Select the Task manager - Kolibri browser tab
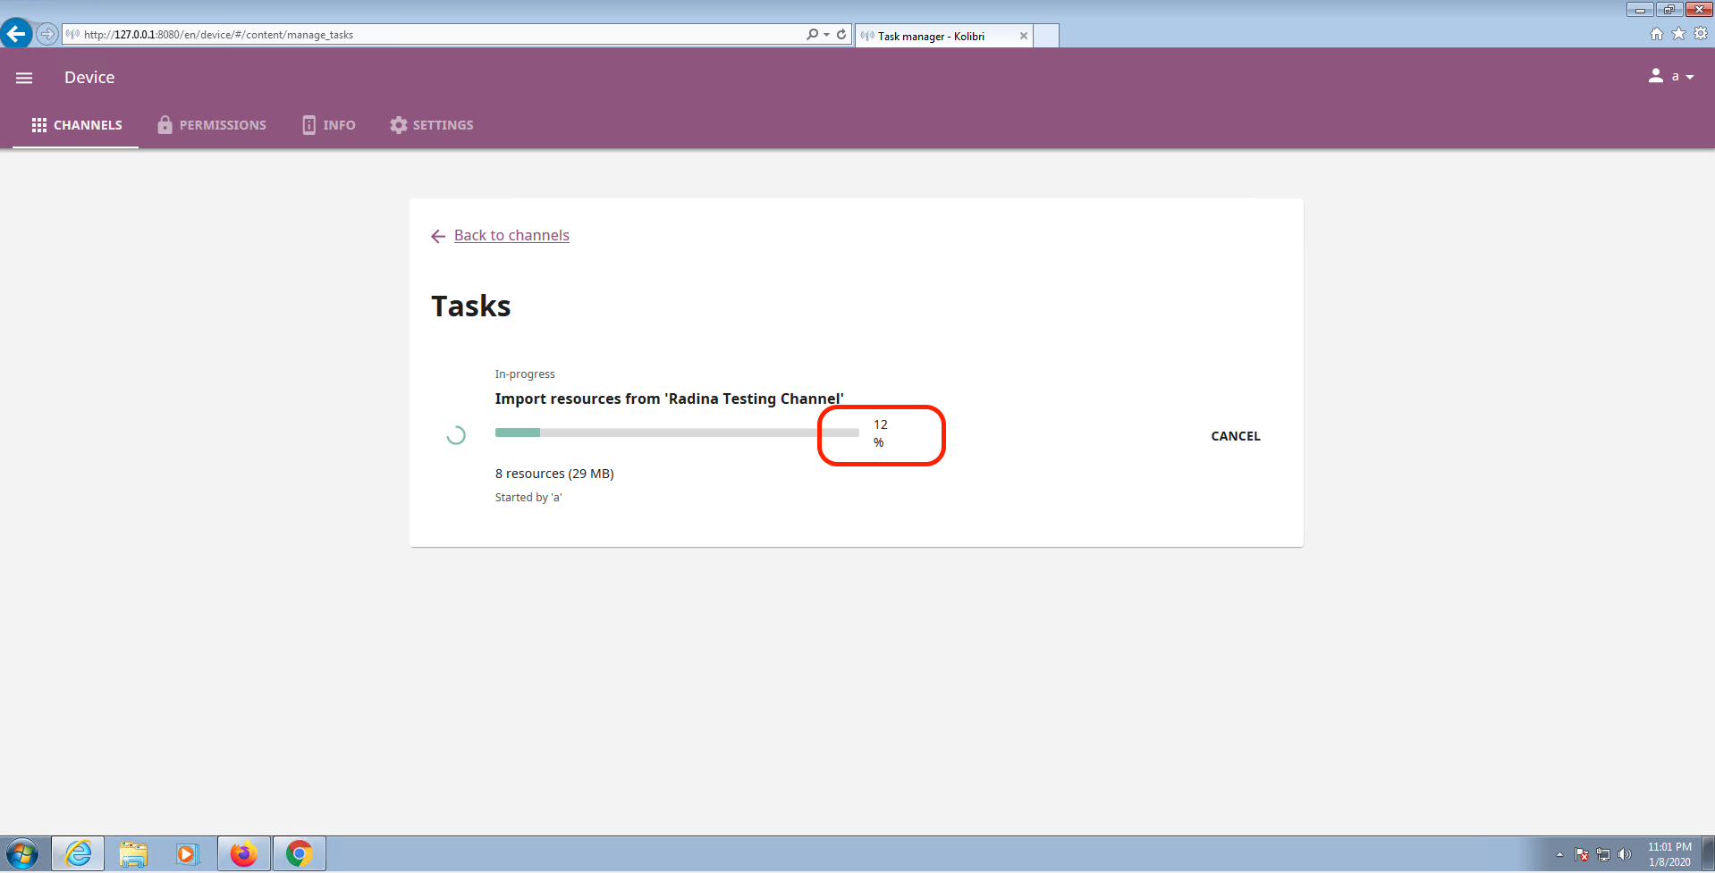The image size is (1715, 873). (x=943, y=36)
